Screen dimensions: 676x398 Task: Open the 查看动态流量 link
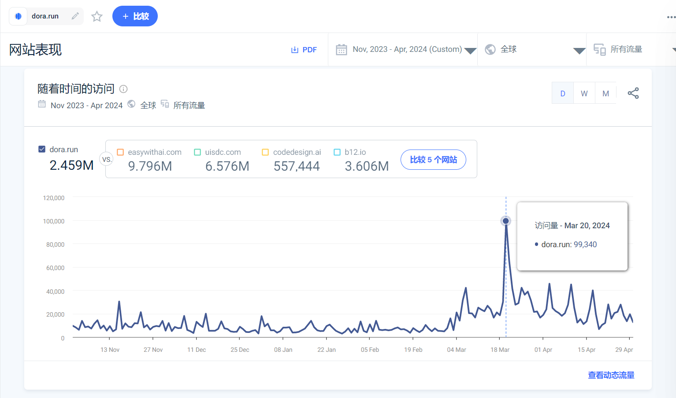(611, 375)
